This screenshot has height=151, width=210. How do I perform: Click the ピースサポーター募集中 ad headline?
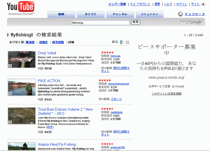[167, 50]
